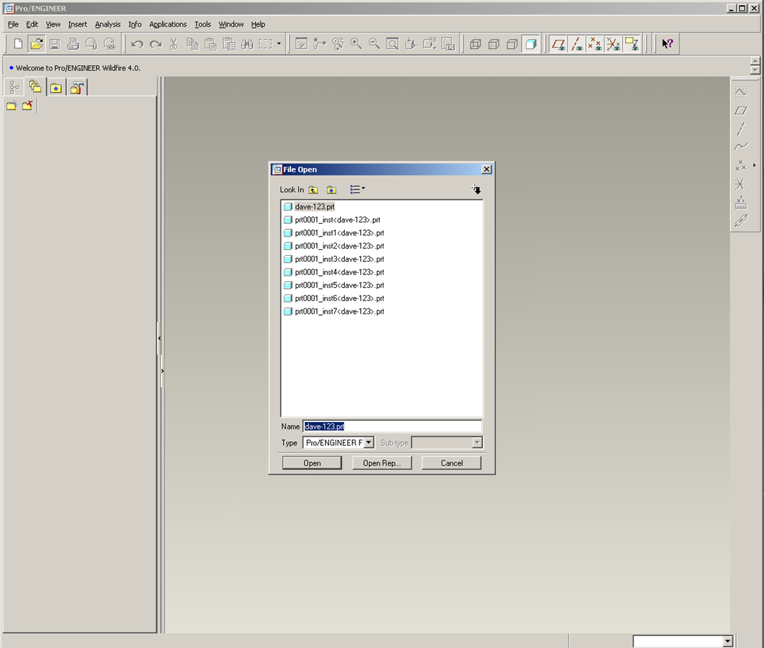
Task: Switch to the Folder Browser tab
Action: pos(35,87)
